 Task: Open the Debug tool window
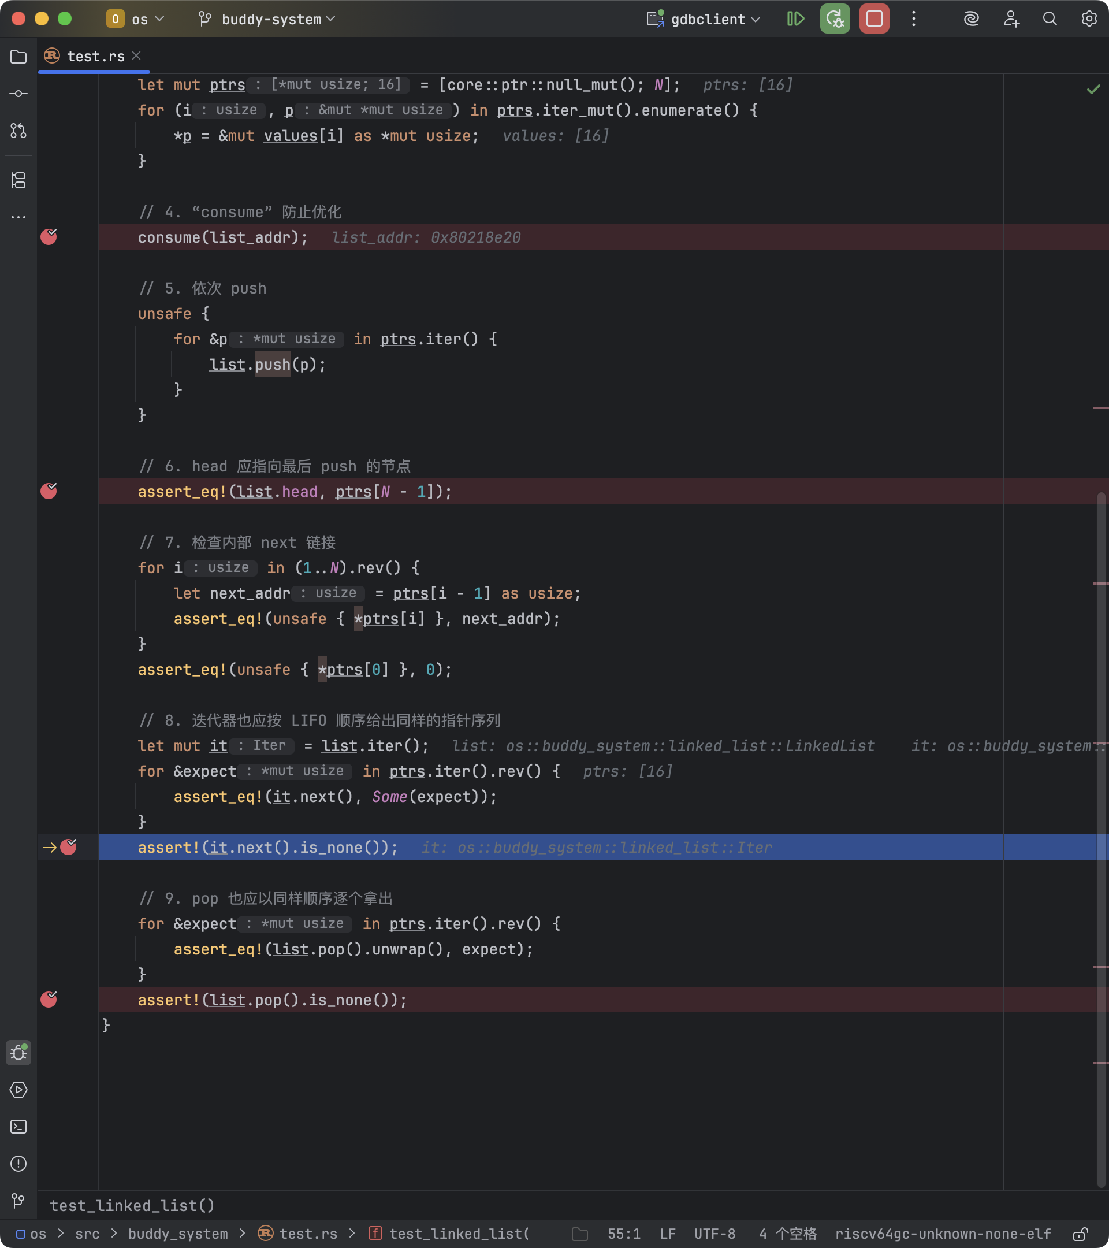(18, 1053)
